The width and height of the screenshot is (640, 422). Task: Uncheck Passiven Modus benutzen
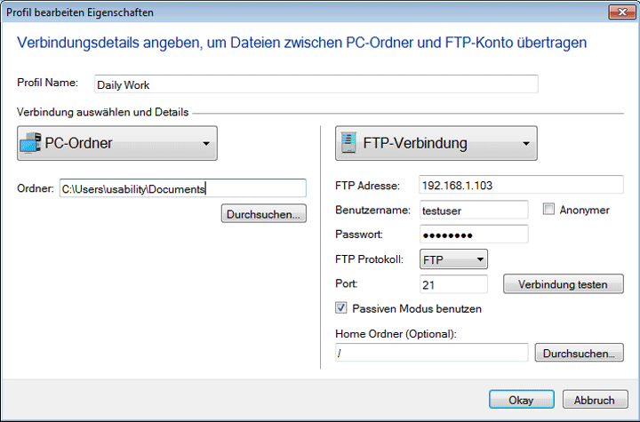tap(341, 309)
